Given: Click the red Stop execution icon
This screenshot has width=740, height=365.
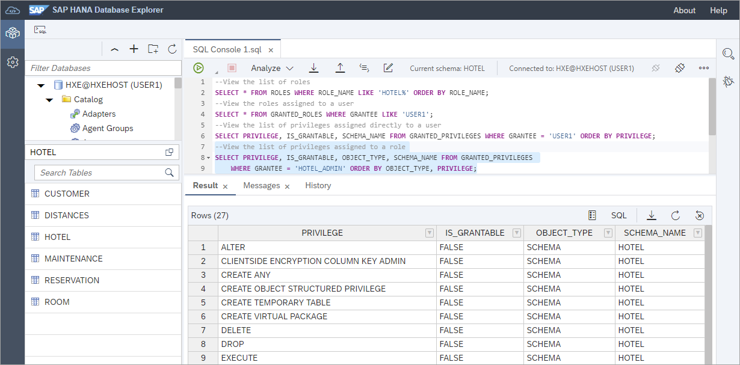Looking at the screenshot, I should pos(232,69).
